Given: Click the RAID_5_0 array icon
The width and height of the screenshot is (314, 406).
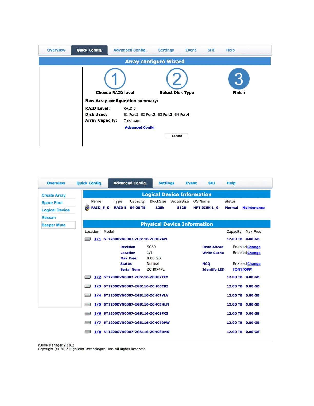Looking at the screenshot, I should point(87,208).
